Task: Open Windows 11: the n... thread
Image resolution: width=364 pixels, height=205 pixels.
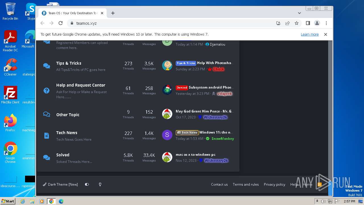Action: pos(216,132)
